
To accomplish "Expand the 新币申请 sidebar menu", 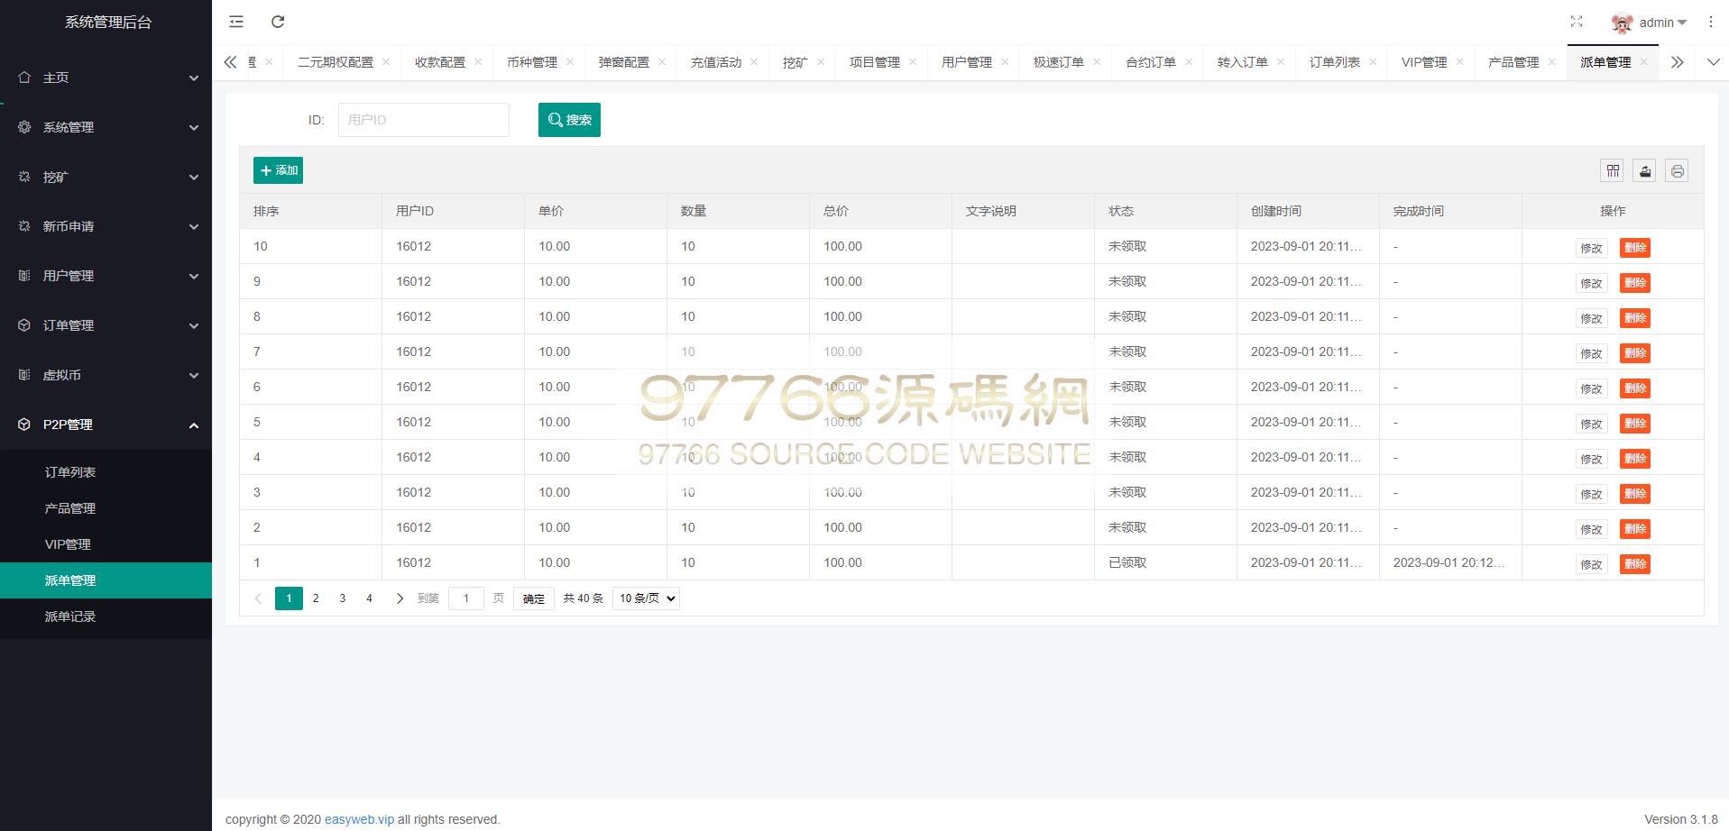I will (106, 226).
